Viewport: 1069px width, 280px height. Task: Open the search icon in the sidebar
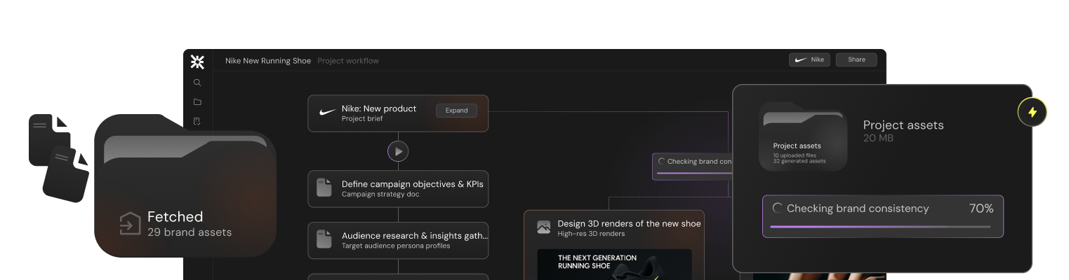(197, 83)
